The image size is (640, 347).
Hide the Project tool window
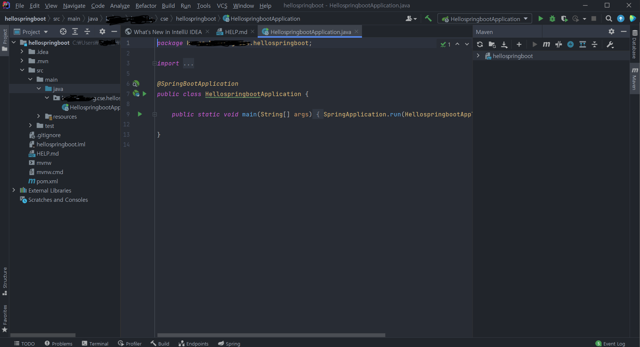pos(114,32)
